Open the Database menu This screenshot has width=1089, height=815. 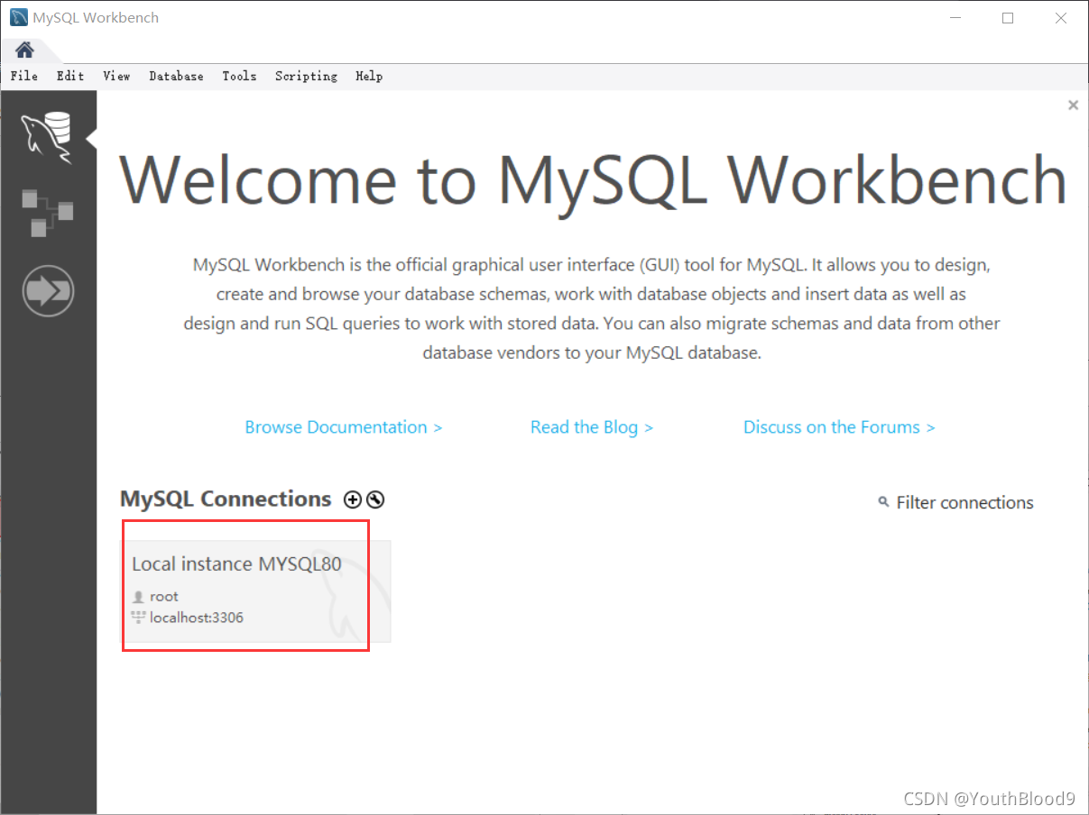pyautogui.click(x=176, y=77)
